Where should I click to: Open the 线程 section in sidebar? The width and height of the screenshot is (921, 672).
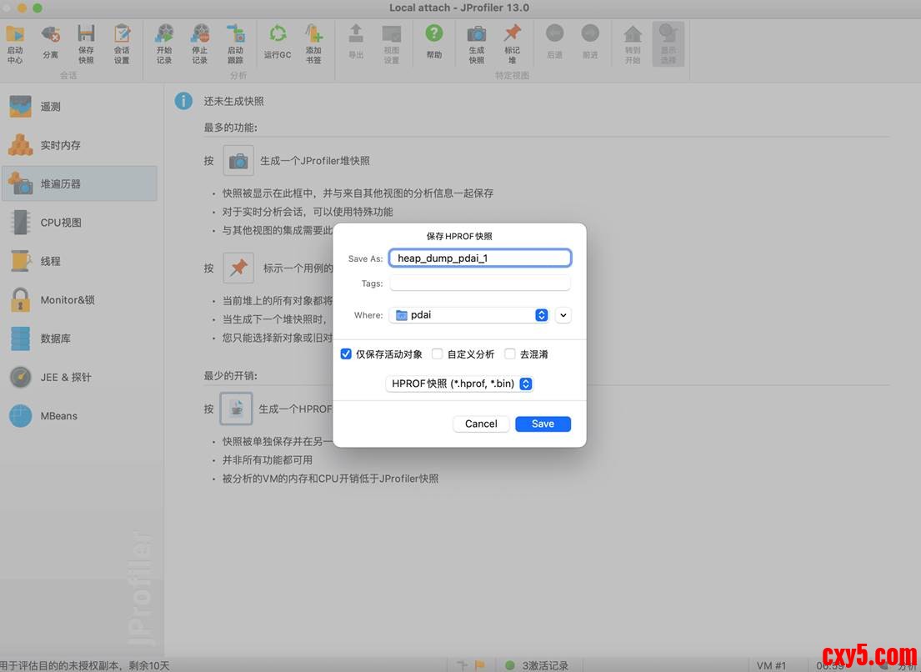point(50,261)
